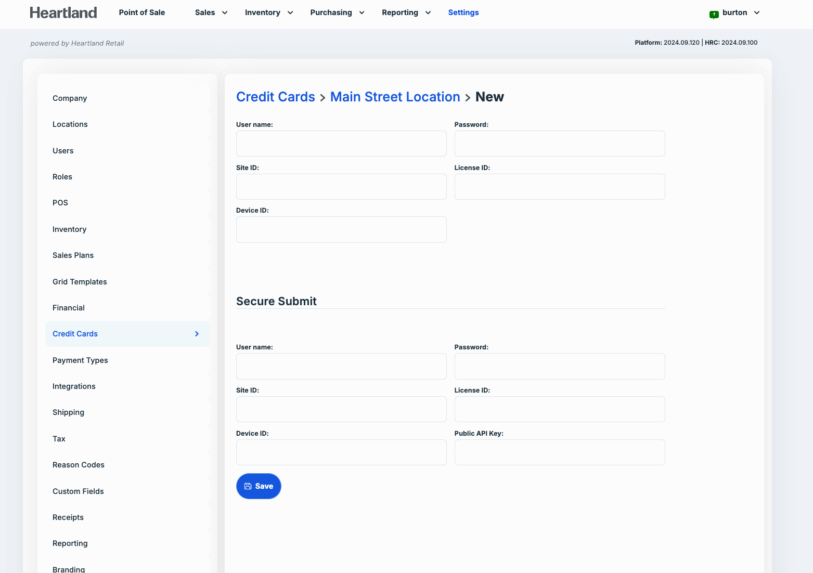The image size is (813, 573).
Task: Click the Secure Submit License ID field
Action: [559, 409]
